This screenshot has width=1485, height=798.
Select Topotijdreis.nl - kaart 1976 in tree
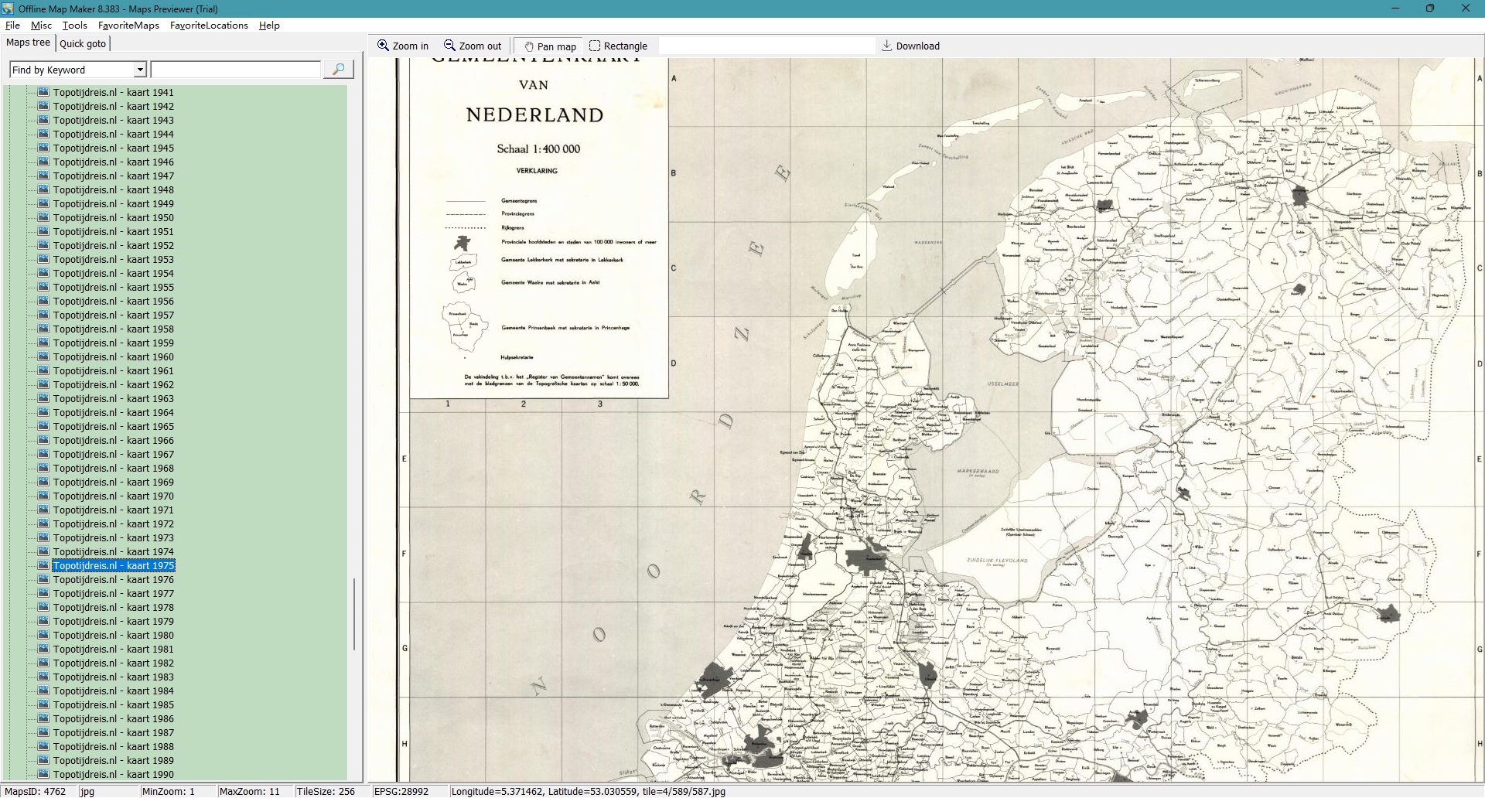click(113, 580)
